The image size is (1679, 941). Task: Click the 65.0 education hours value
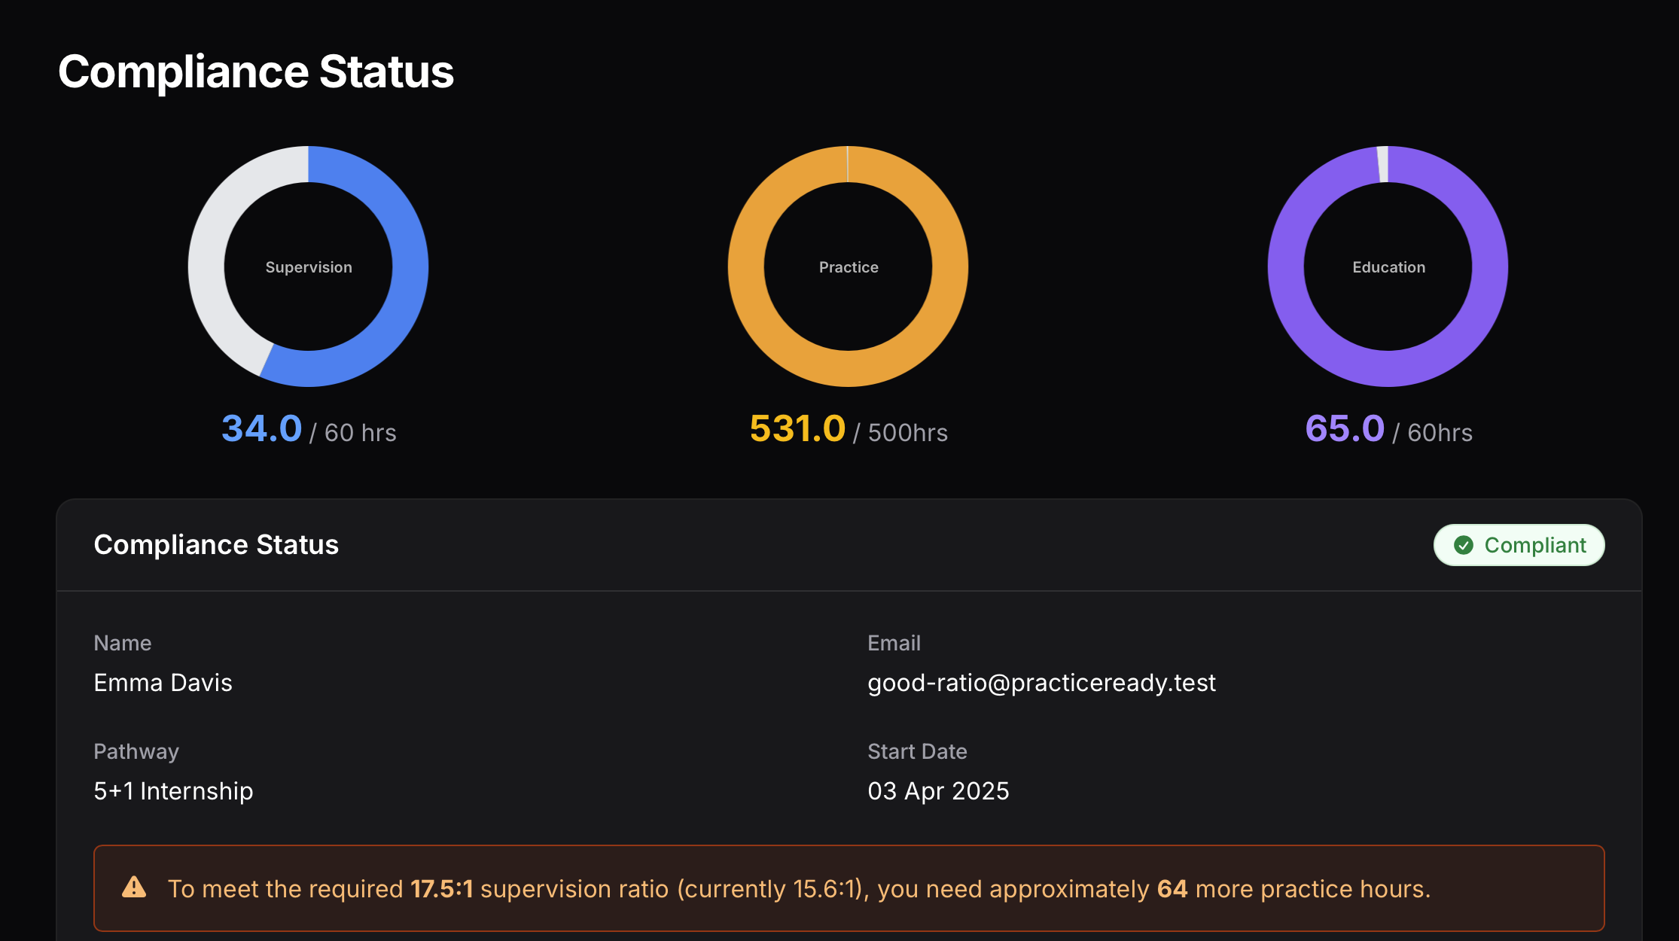click(x=1345, y=429)
